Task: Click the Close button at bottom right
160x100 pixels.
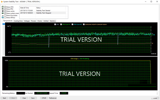Action: [x=155, y=98]
